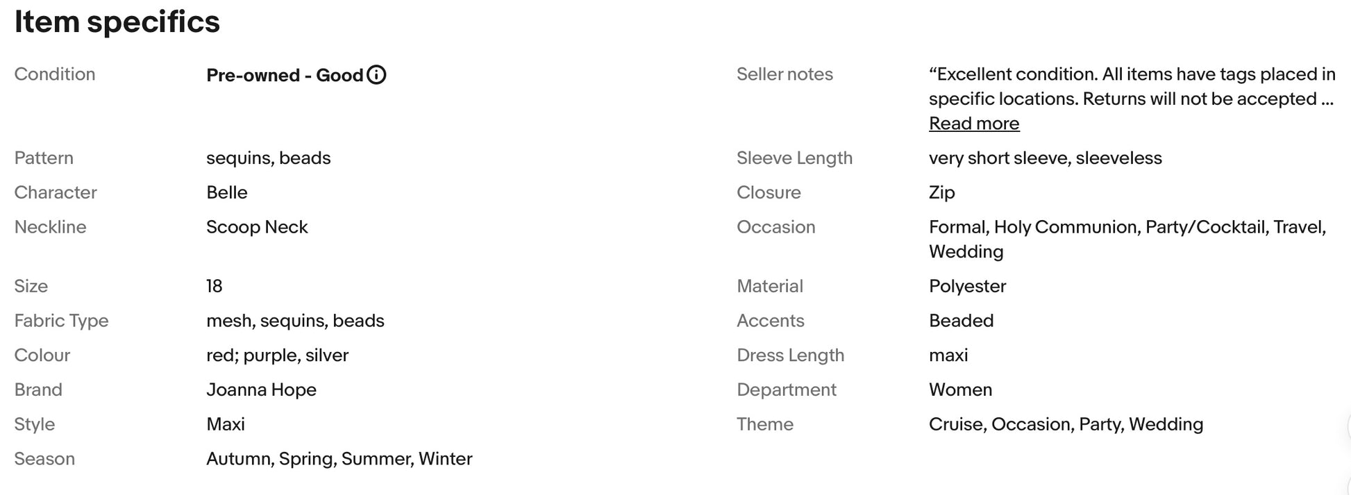The image size is (1351, 495).
Task: Click the Dress Length label
Action: click(x=790, y=355)
